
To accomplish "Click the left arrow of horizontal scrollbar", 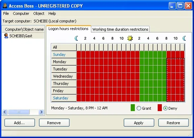I will point(5,112).
